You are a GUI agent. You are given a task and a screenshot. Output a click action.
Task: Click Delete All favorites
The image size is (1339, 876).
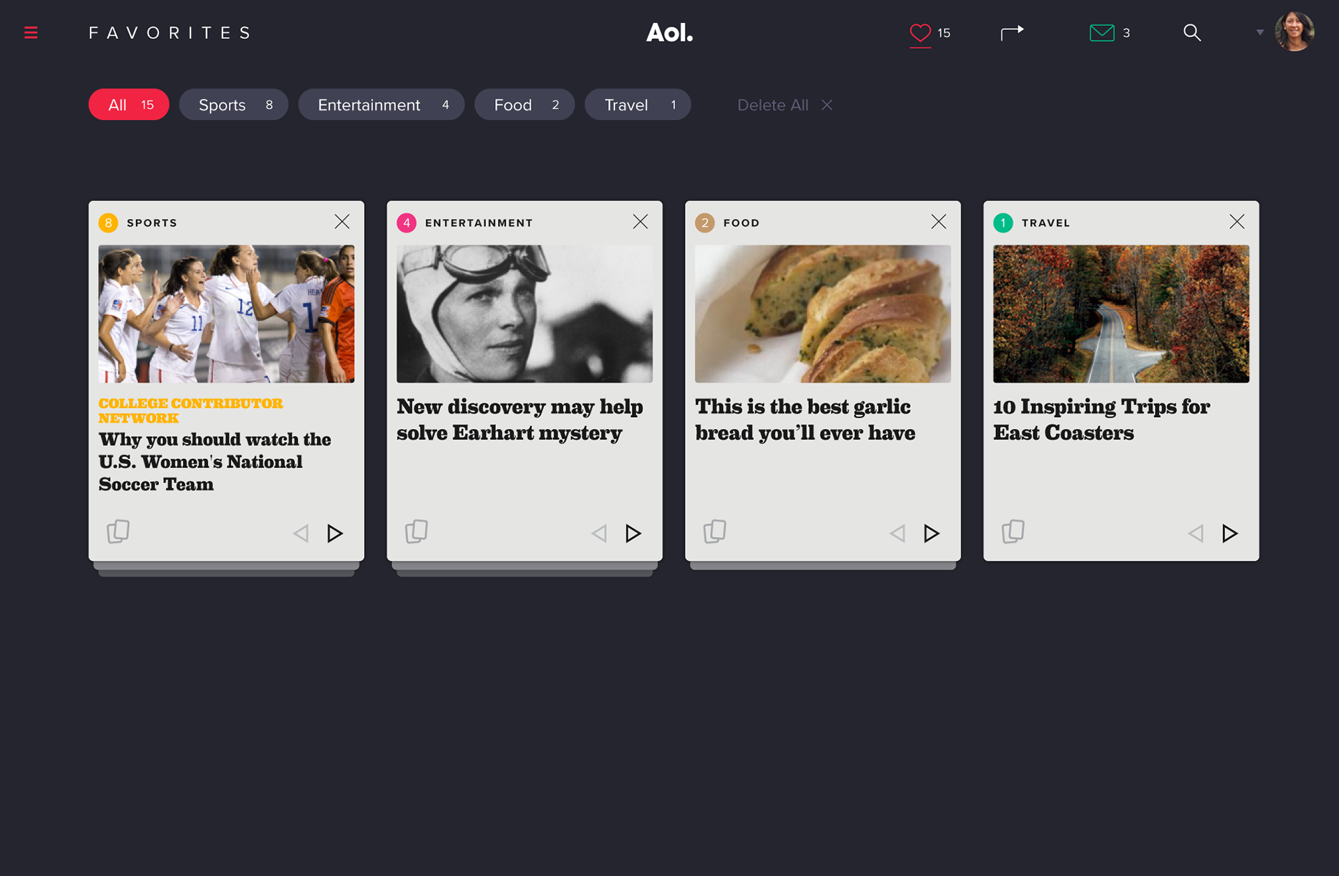[785, 105]
